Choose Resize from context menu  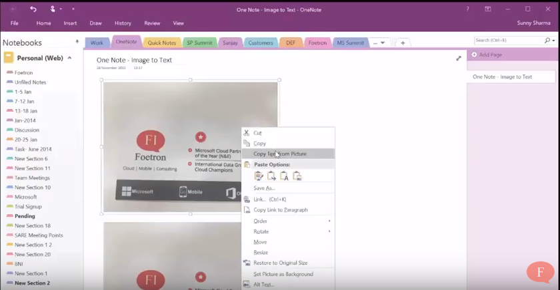point(288,252)
